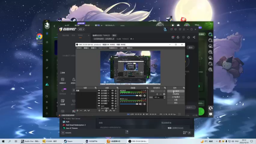This screenshot has height=144, width=256.
Task: Lock the game capture 6 source
Action: [x=116, y=91]
